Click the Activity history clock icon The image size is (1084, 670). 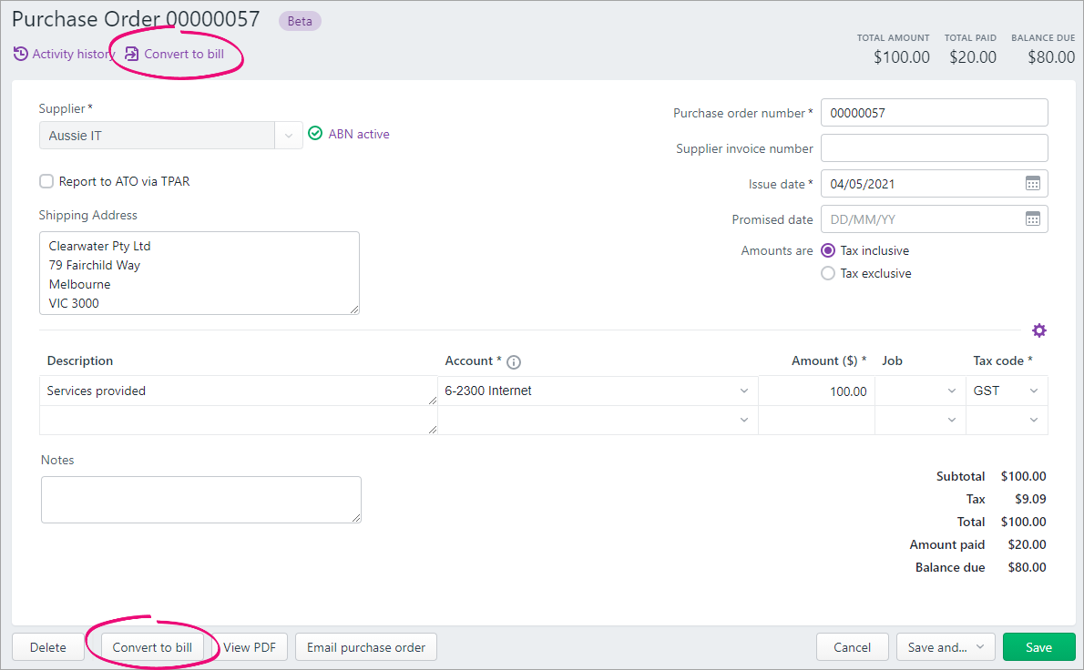click(20, 55)
